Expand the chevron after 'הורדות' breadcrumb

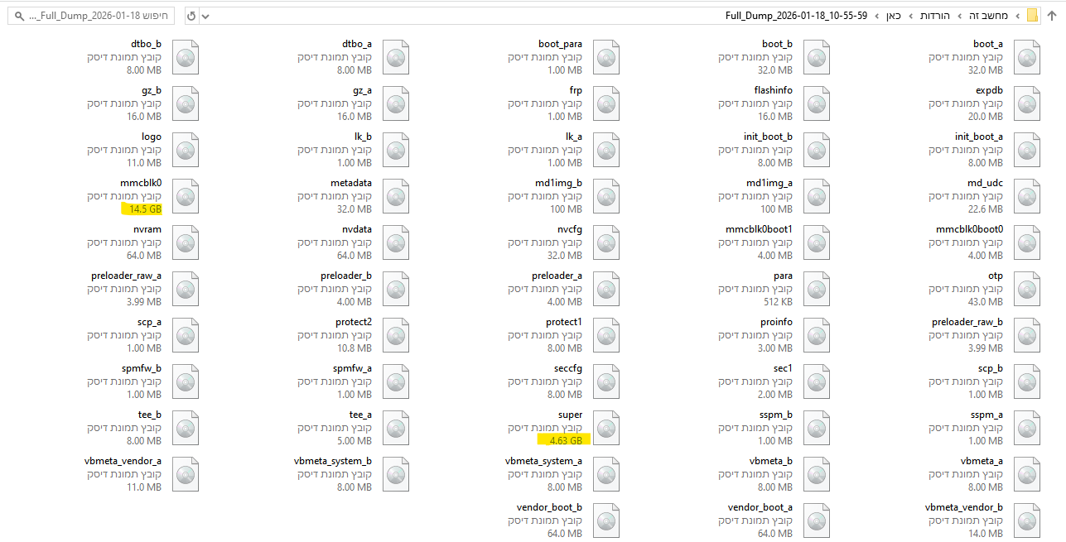coord(911,16)
